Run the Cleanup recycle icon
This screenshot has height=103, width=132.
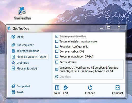90,87
